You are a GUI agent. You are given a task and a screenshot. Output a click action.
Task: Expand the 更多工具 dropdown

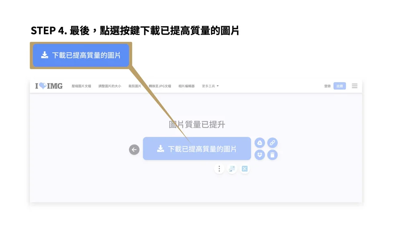(210, 86)
